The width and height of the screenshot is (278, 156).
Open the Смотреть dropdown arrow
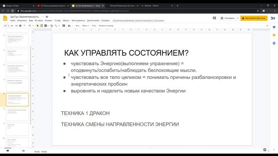pos(238,18)
